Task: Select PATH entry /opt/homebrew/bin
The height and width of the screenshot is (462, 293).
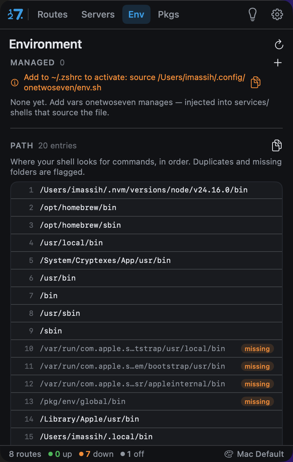Action: click(x=146, y=208)
